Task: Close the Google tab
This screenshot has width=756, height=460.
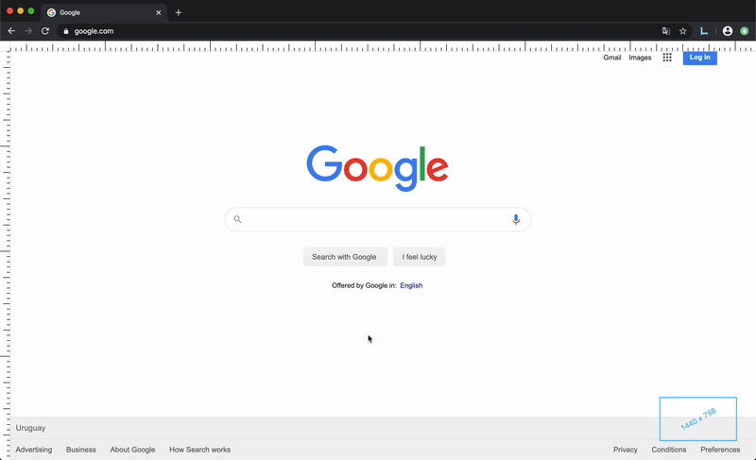Action: [x=158, y=12]
